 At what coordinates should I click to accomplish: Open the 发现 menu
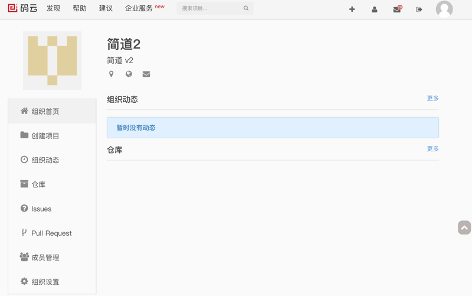pos(53,8)
